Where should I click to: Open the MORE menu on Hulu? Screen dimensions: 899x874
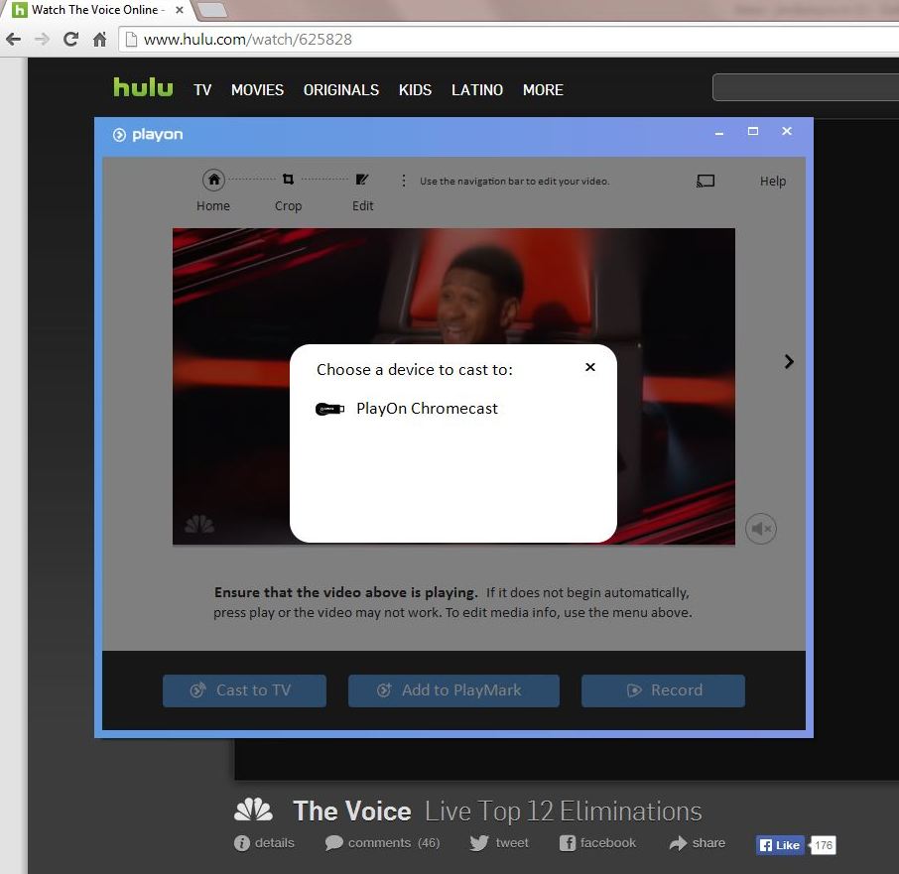click(543, 90)
